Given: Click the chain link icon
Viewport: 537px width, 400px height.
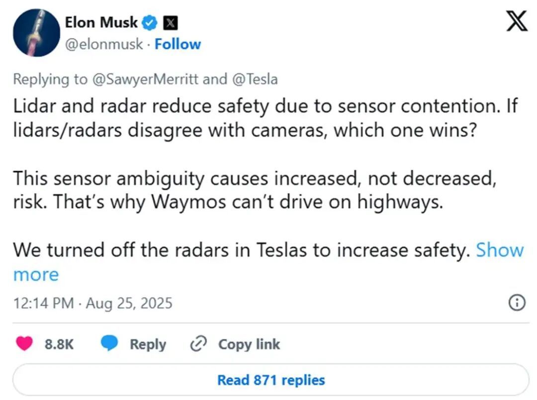Looking at the screenshot, I should [199, 344].
